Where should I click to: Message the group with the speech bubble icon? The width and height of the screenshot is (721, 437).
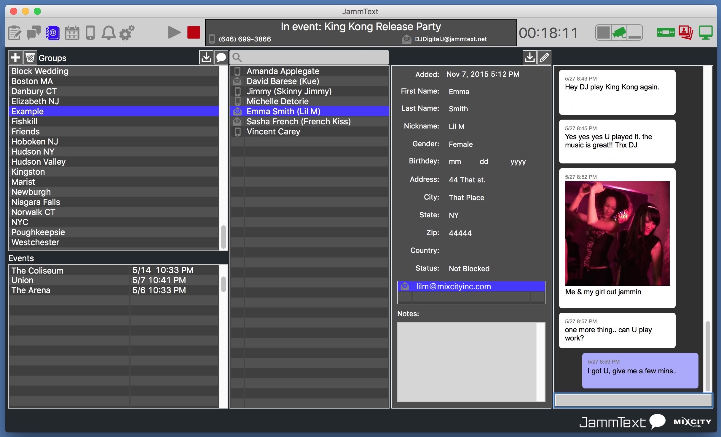coord(221,57)
